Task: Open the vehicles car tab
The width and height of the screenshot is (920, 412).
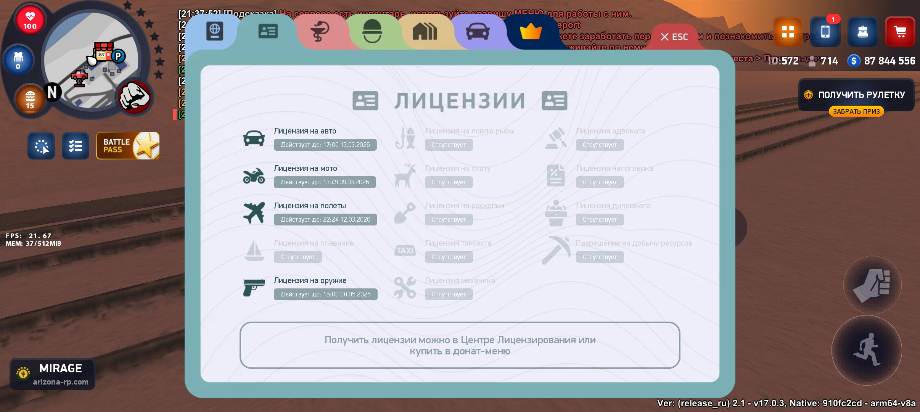Action: pos(478,31)
